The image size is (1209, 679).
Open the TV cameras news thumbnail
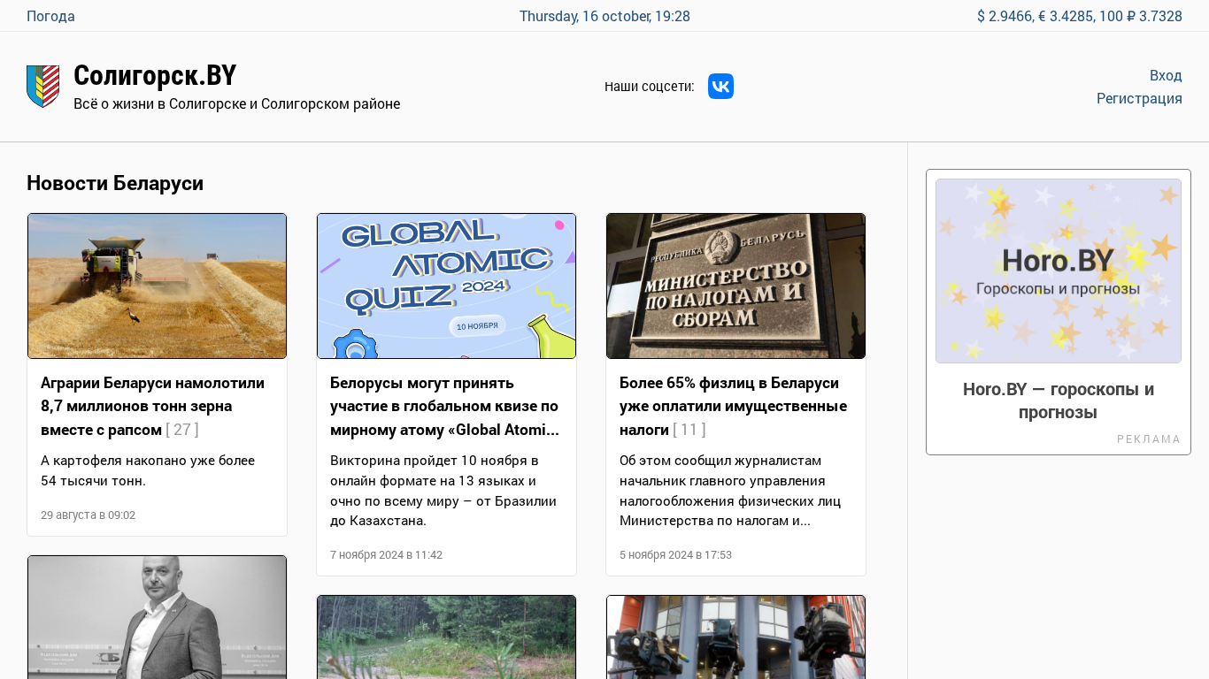735,637
